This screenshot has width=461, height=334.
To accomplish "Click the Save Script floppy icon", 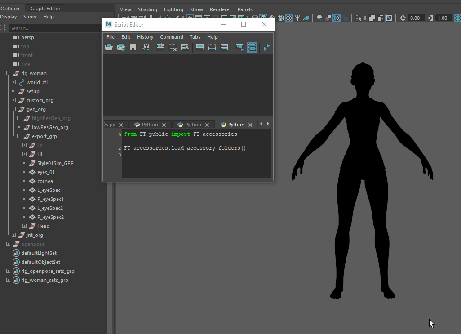I will [x=133, y=47].
